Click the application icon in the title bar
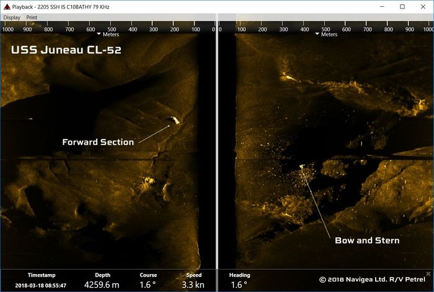Screen dimensions: 434x292 [x=6, y=6]
